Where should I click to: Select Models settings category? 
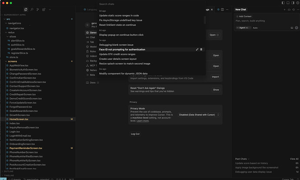coord(91,47)
